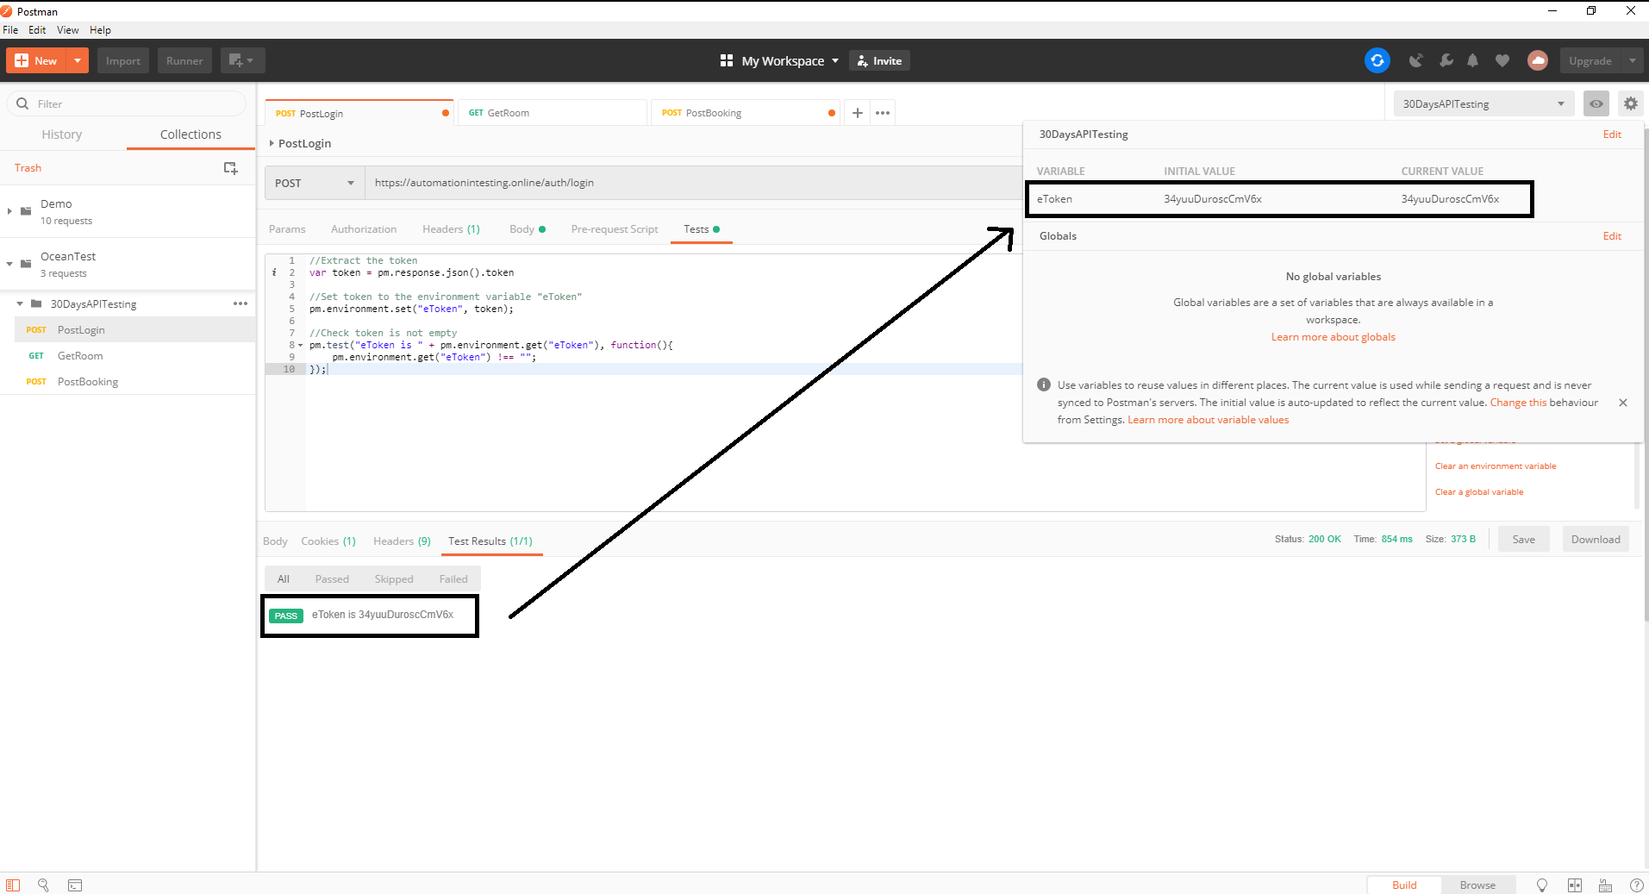The height and width of the screenshot is (894, 1649).
Task: Open the help question-mark icon
Action: pos(1636,885)
